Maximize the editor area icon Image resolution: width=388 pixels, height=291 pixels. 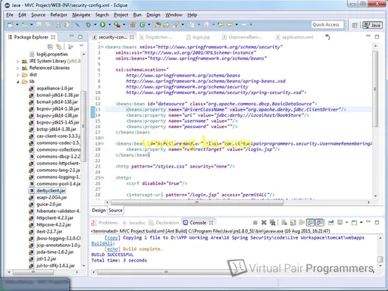point(377,37)
